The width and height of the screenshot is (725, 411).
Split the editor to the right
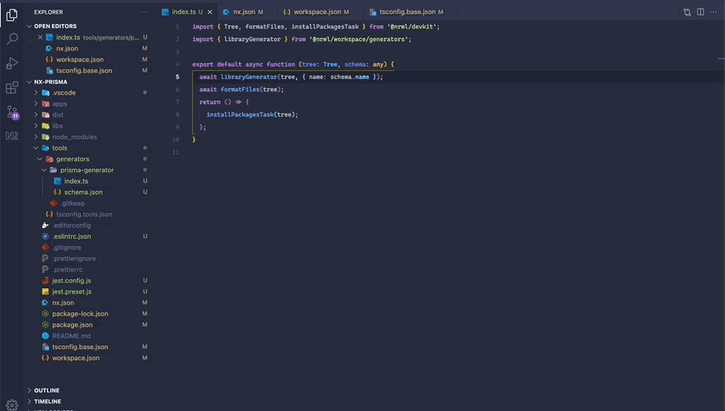click(x=700, y=12)
